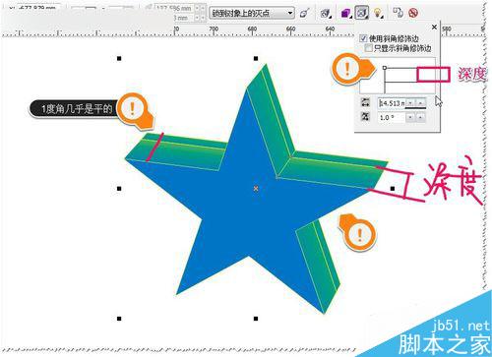Click the bevel preview node handle
Viewport: 492px width, 357px height.
[385, 68]
